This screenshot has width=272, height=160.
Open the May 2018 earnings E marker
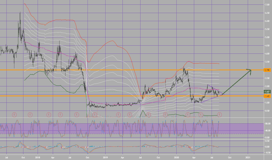60,115
